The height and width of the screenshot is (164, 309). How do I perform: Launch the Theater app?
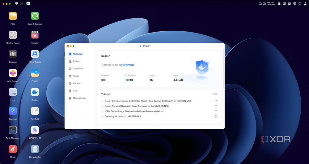[x=35, y=35]
